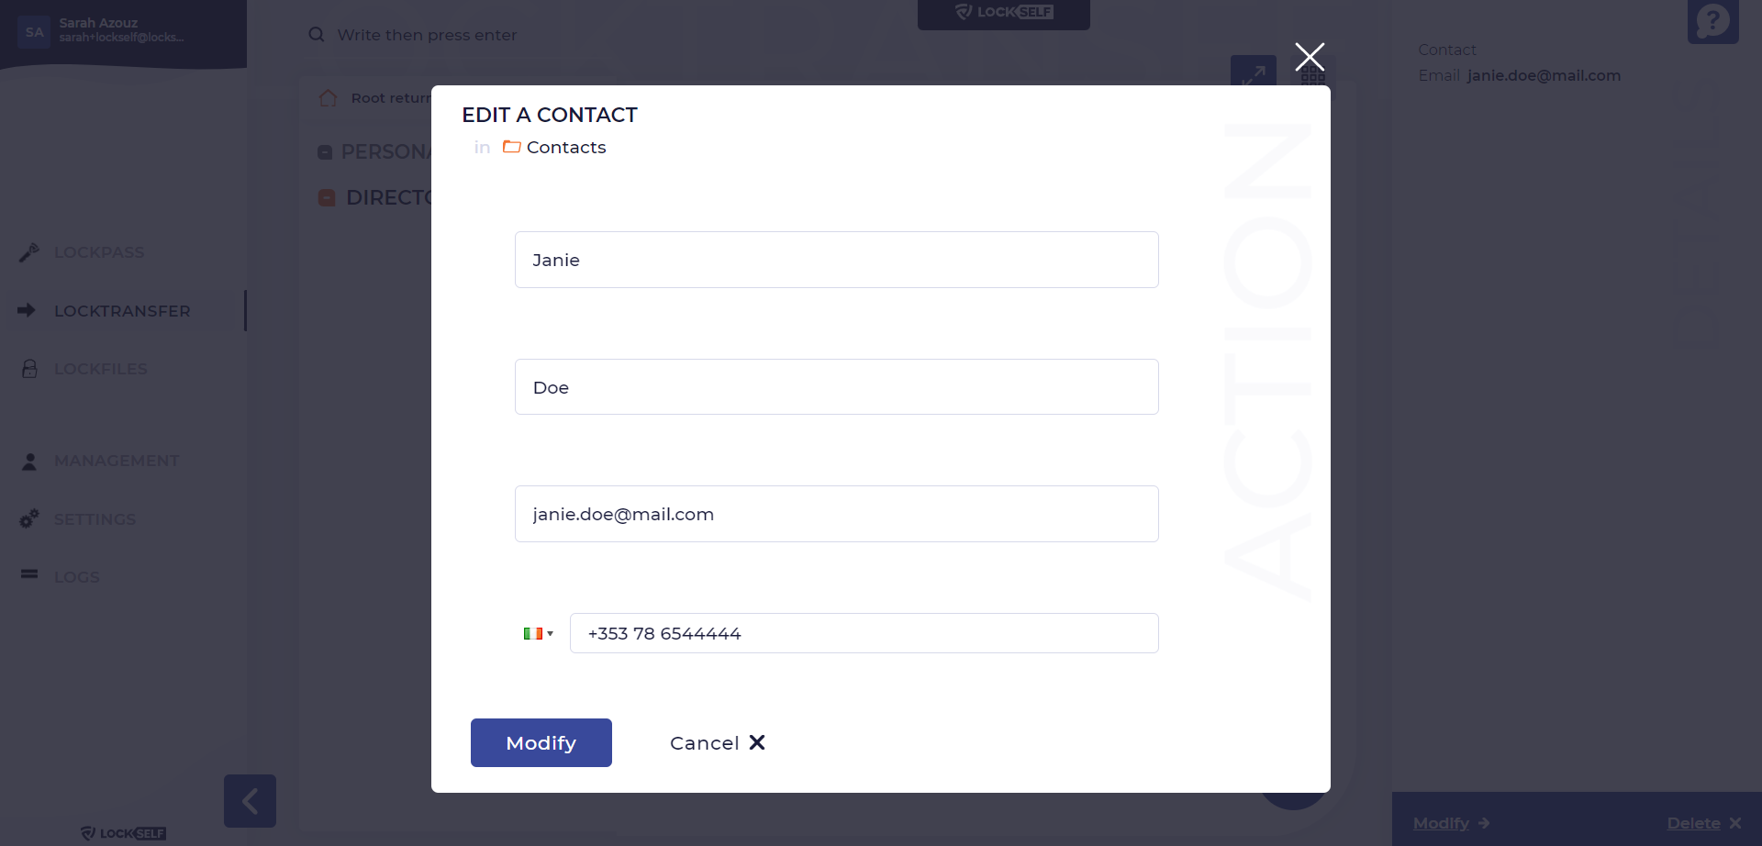
Task: Open the country flag dropdown
Action: [538, 634]
